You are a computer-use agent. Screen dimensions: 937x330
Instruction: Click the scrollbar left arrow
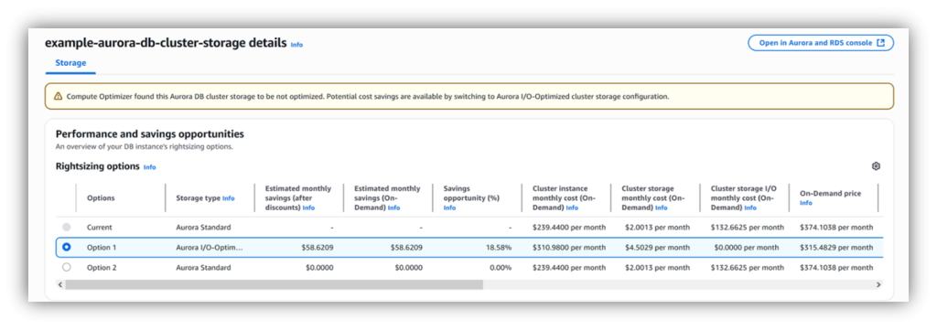60,284
